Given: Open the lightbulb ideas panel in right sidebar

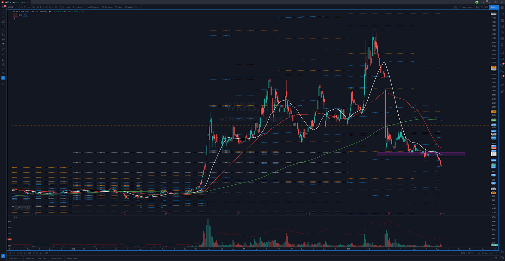Looking at the screenshot, I should tap(502, 45).
